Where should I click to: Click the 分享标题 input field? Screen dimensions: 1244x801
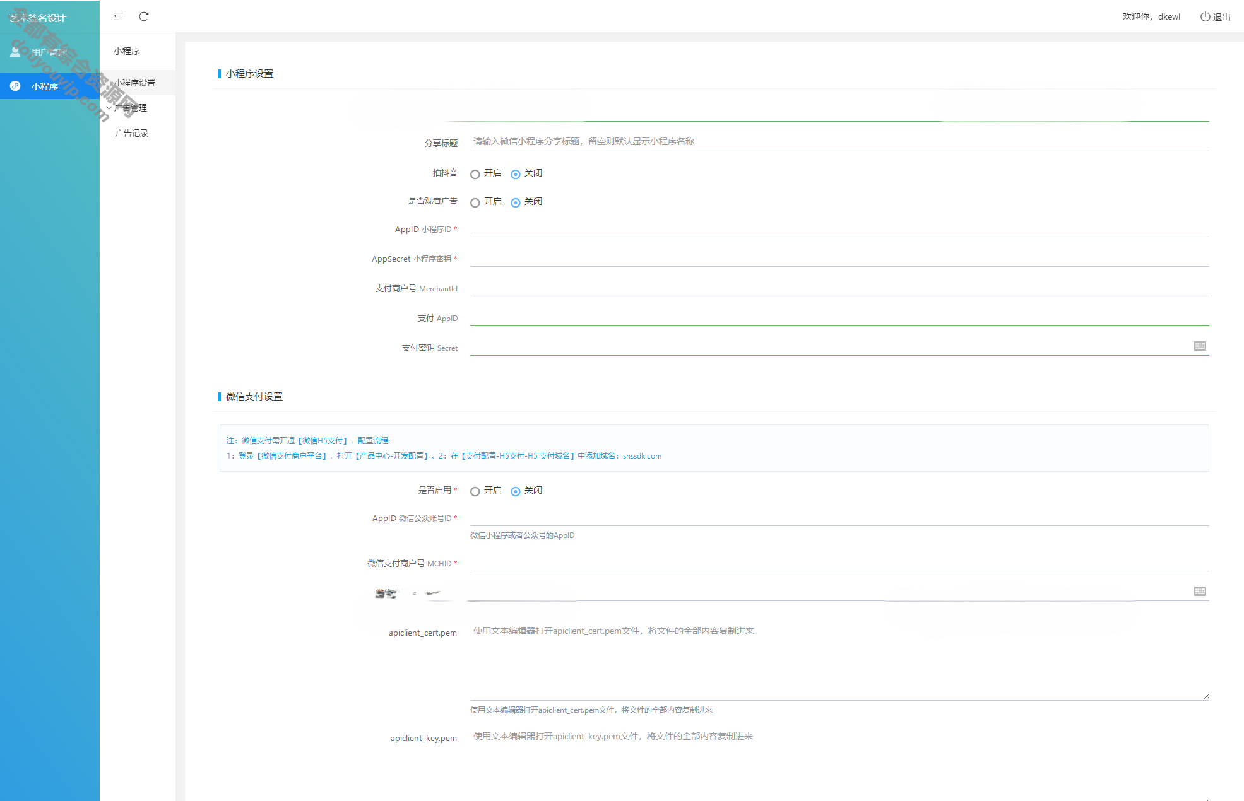pos(839,142)
